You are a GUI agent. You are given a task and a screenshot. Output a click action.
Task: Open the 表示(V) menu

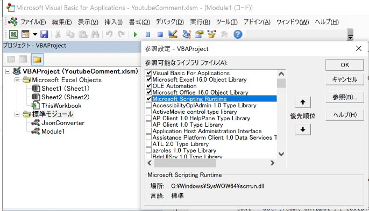click(88, 22)
